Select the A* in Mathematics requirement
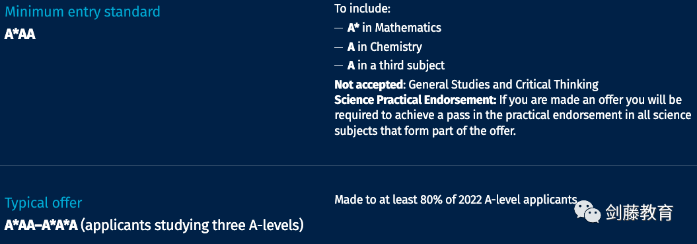 tap(394, 28)
